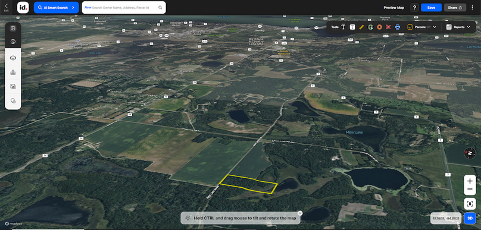481x230 pixels.
Task: Save the map
Action: (x=431, y=8)
